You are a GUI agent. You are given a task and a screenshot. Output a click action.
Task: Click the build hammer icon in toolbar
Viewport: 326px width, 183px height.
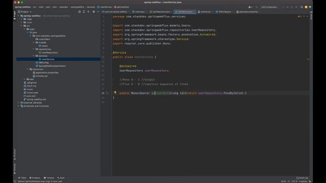click(x=257, y=7)
